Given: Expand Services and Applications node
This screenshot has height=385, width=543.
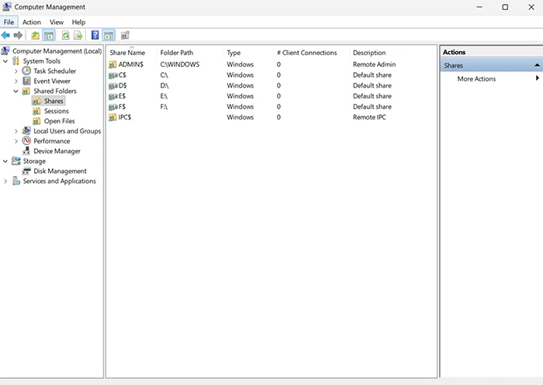Looking at the screenshot, I should pyautogui.click(x=5, y=181).
